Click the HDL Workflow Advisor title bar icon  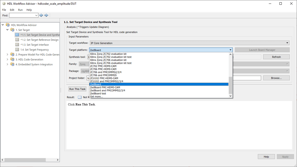tap(4, 4)
